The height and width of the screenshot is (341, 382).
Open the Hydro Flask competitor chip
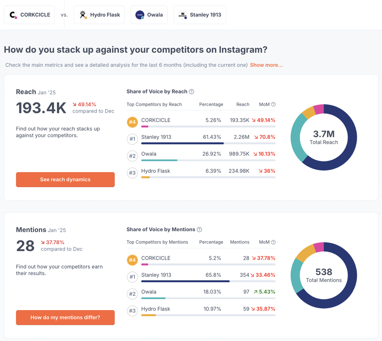pyautogui.click(x=99, y=15)
